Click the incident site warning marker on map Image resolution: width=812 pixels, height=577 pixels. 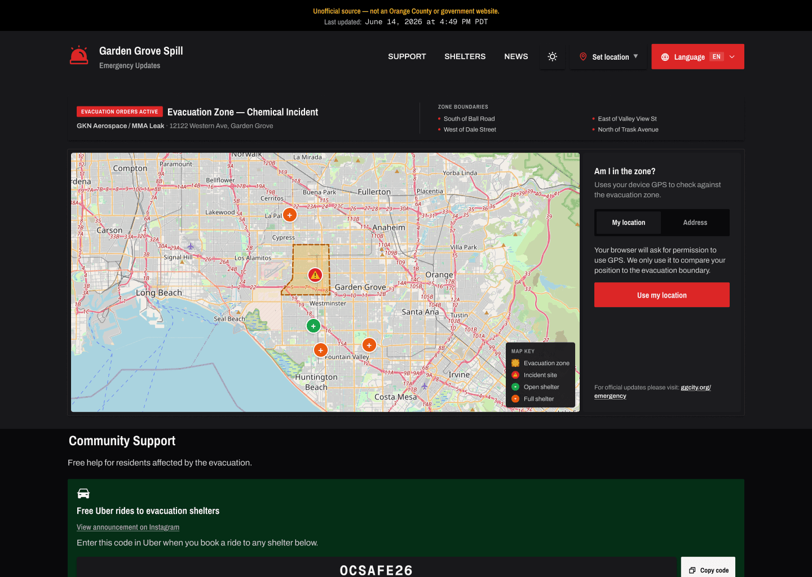(315, 275)
